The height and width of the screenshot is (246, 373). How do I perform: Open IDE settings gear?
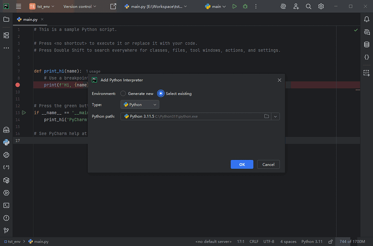321,7
